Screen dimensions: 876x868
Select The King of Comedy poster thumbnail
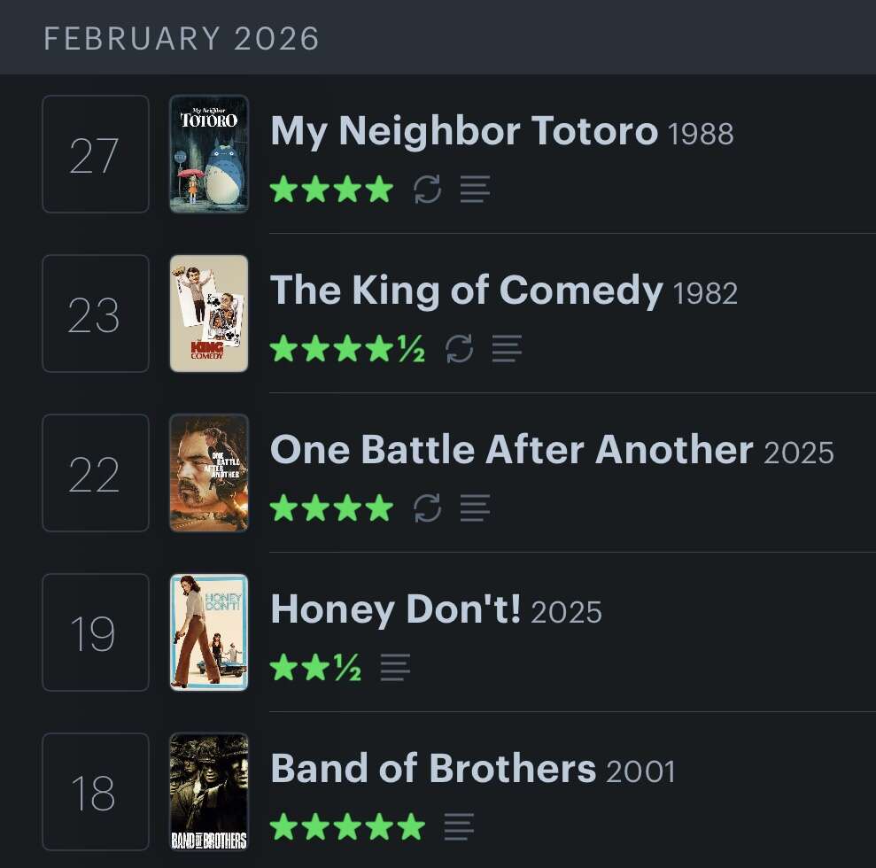(209, 314)
